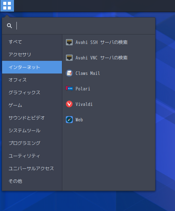Launch Avahi VNC server browser icon
Screen dimensions: 175x211
coord(69,58)
